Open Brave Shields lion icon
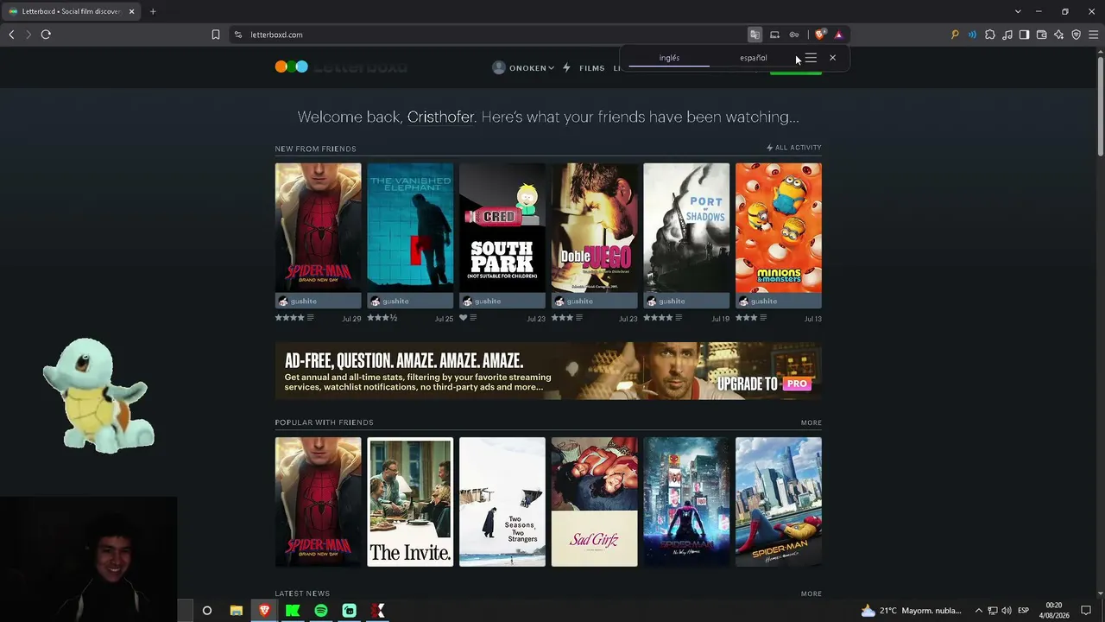1105x622 pixels. [x=820, y=35]
